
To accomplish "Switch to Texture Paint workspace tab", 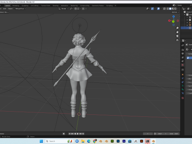I will 45,6.
